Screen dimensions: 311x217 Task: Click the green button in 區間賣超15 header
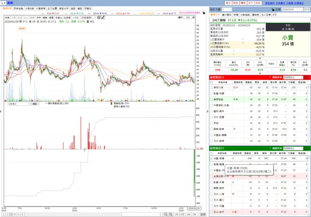[306, 148]
